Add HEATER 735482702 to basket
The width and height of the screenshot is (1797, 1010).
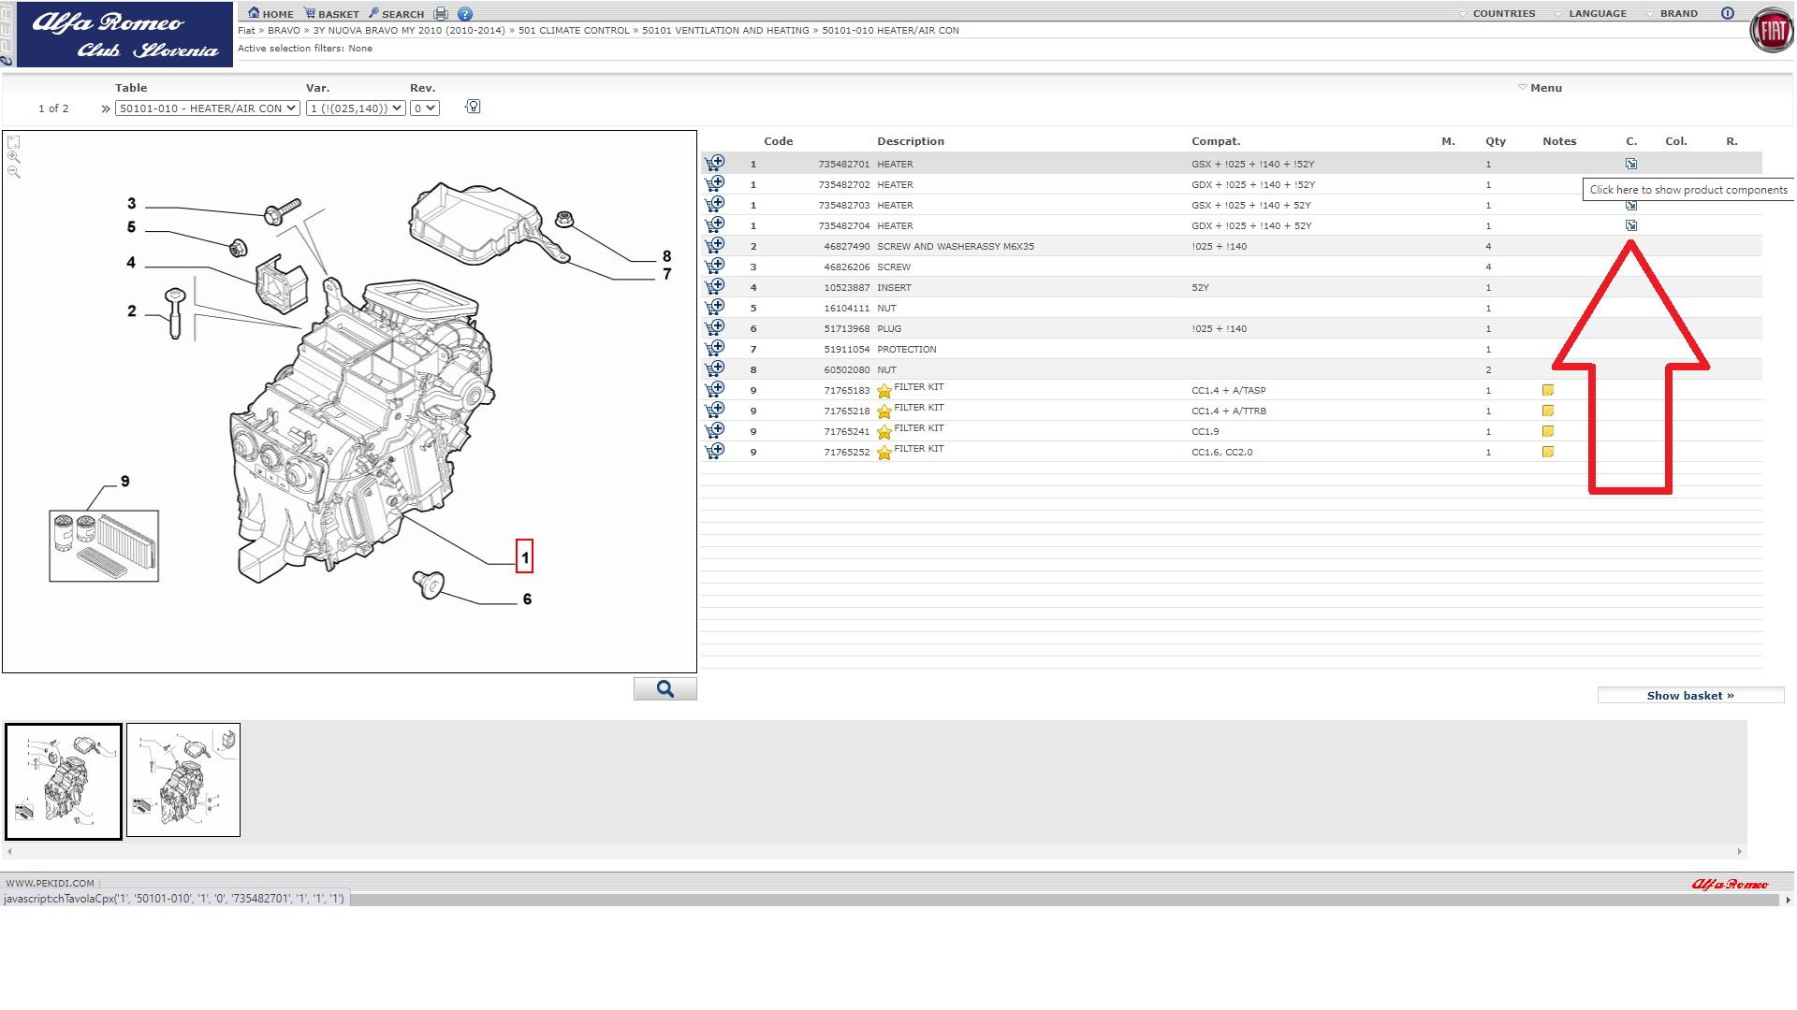pos(715,183)
